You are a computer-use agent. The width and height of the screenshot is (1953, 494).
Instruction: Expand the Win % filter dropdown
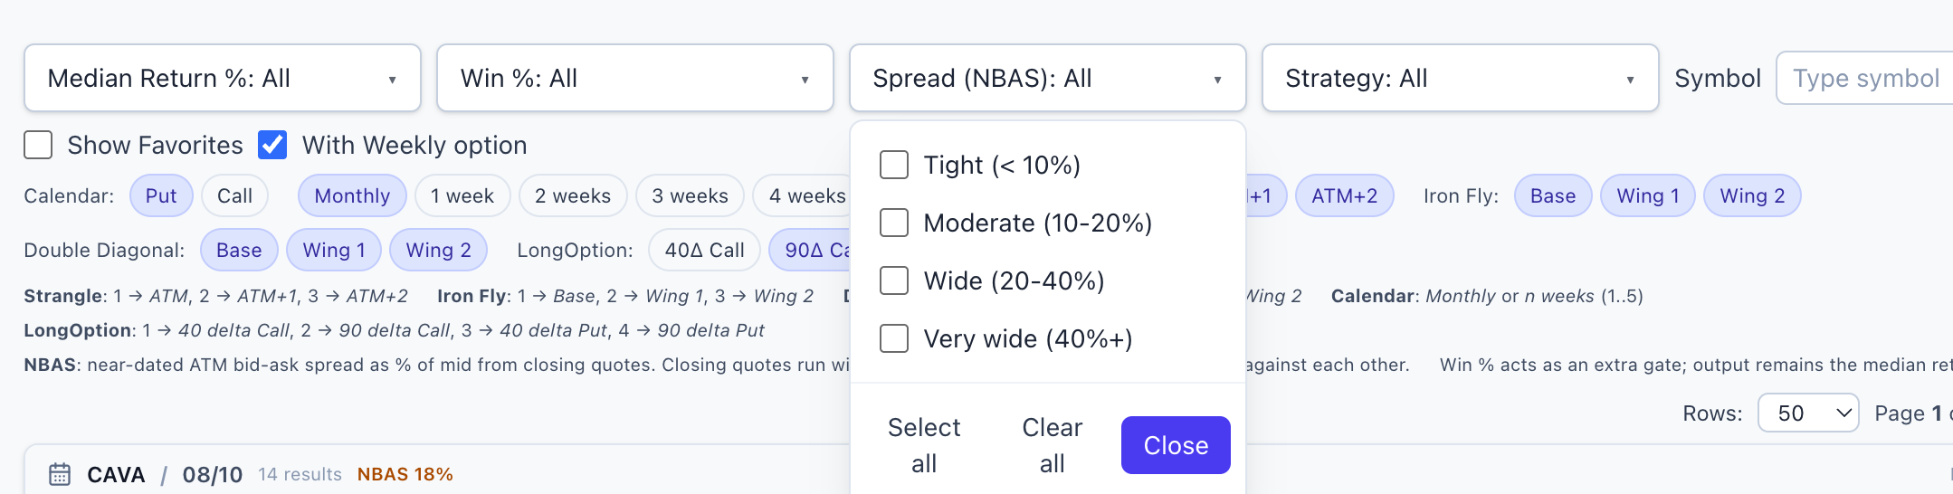pos(635,78)
